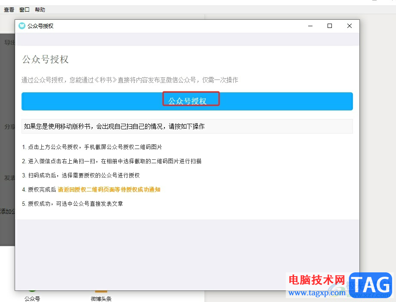This screenshot has width=396, height=302.
Task: Close the 公众号授权 dialog
Action: tap(349, 26)
